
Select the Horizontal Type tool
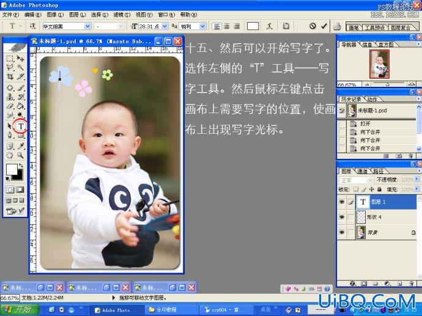pos(21,126)
